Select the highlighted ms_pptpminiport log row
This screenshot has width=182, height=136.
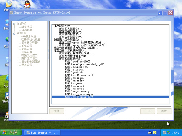110,97
